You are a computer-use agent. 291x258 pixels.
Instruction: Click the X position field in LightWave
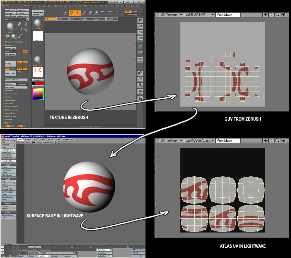[x=10, y=247]
